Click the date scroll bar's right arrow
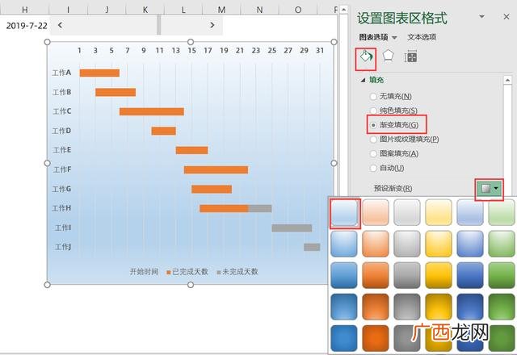The height and width of the screenshot is (355, 517). pyautogui.click(x=212, y=25)
